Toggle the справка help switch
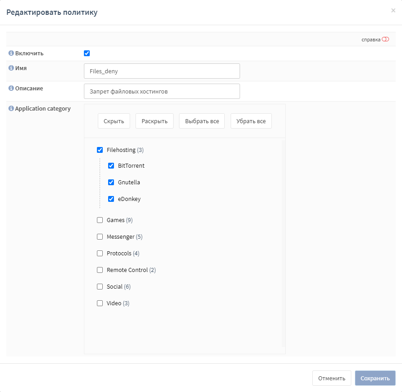402x392 pixels. coord(385,39)
